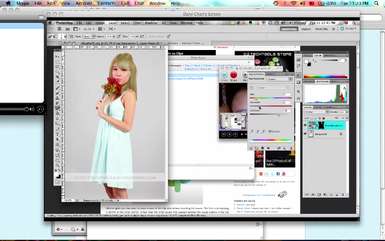The image size is (385, 241).
Task: Click the red Share button in call window
Action: [x=233, y=75]
